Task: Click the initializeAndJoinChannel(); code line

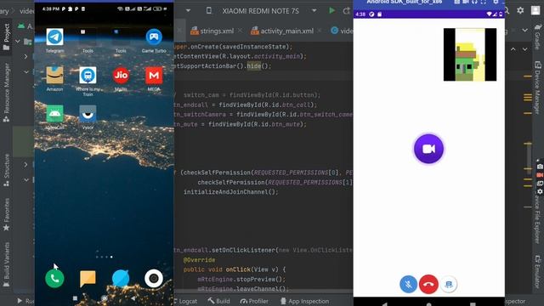Action: click(x=230, y=192)
